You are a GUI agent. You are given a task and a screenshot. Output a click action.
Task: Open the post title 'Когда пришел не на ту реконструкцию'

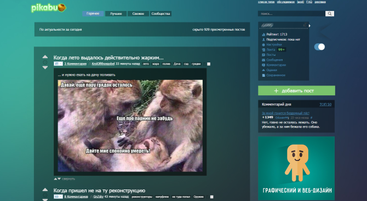(x=99, y=191)
